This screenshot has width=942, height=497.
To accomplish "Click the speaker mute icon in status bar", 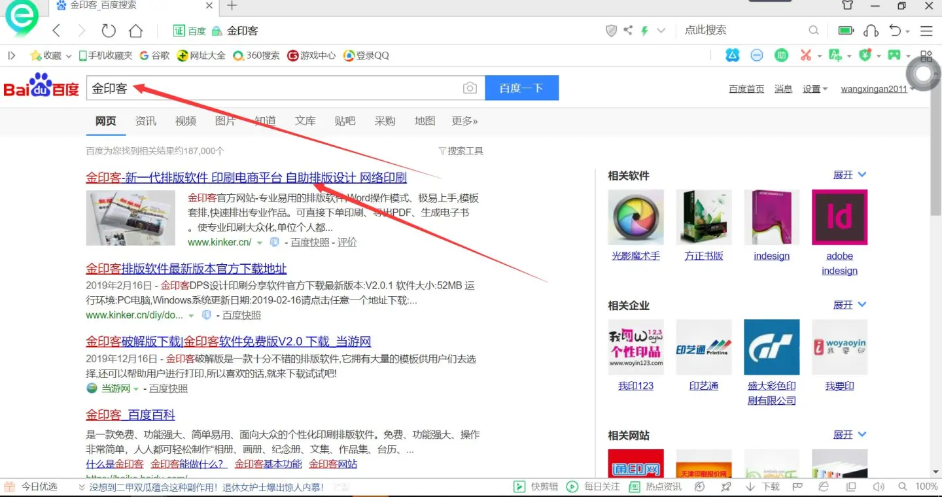I will click(879, 487).
